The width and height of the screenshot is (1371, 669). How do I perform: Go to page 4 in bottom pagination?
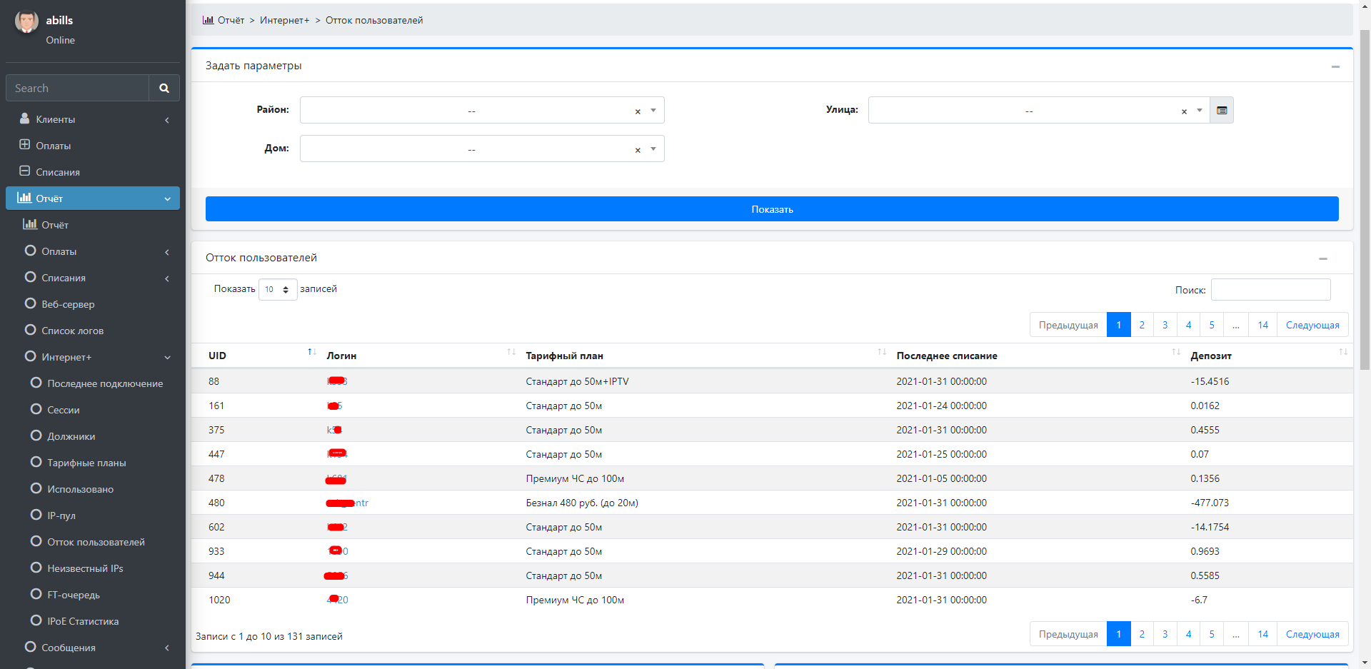(1188, 634)
